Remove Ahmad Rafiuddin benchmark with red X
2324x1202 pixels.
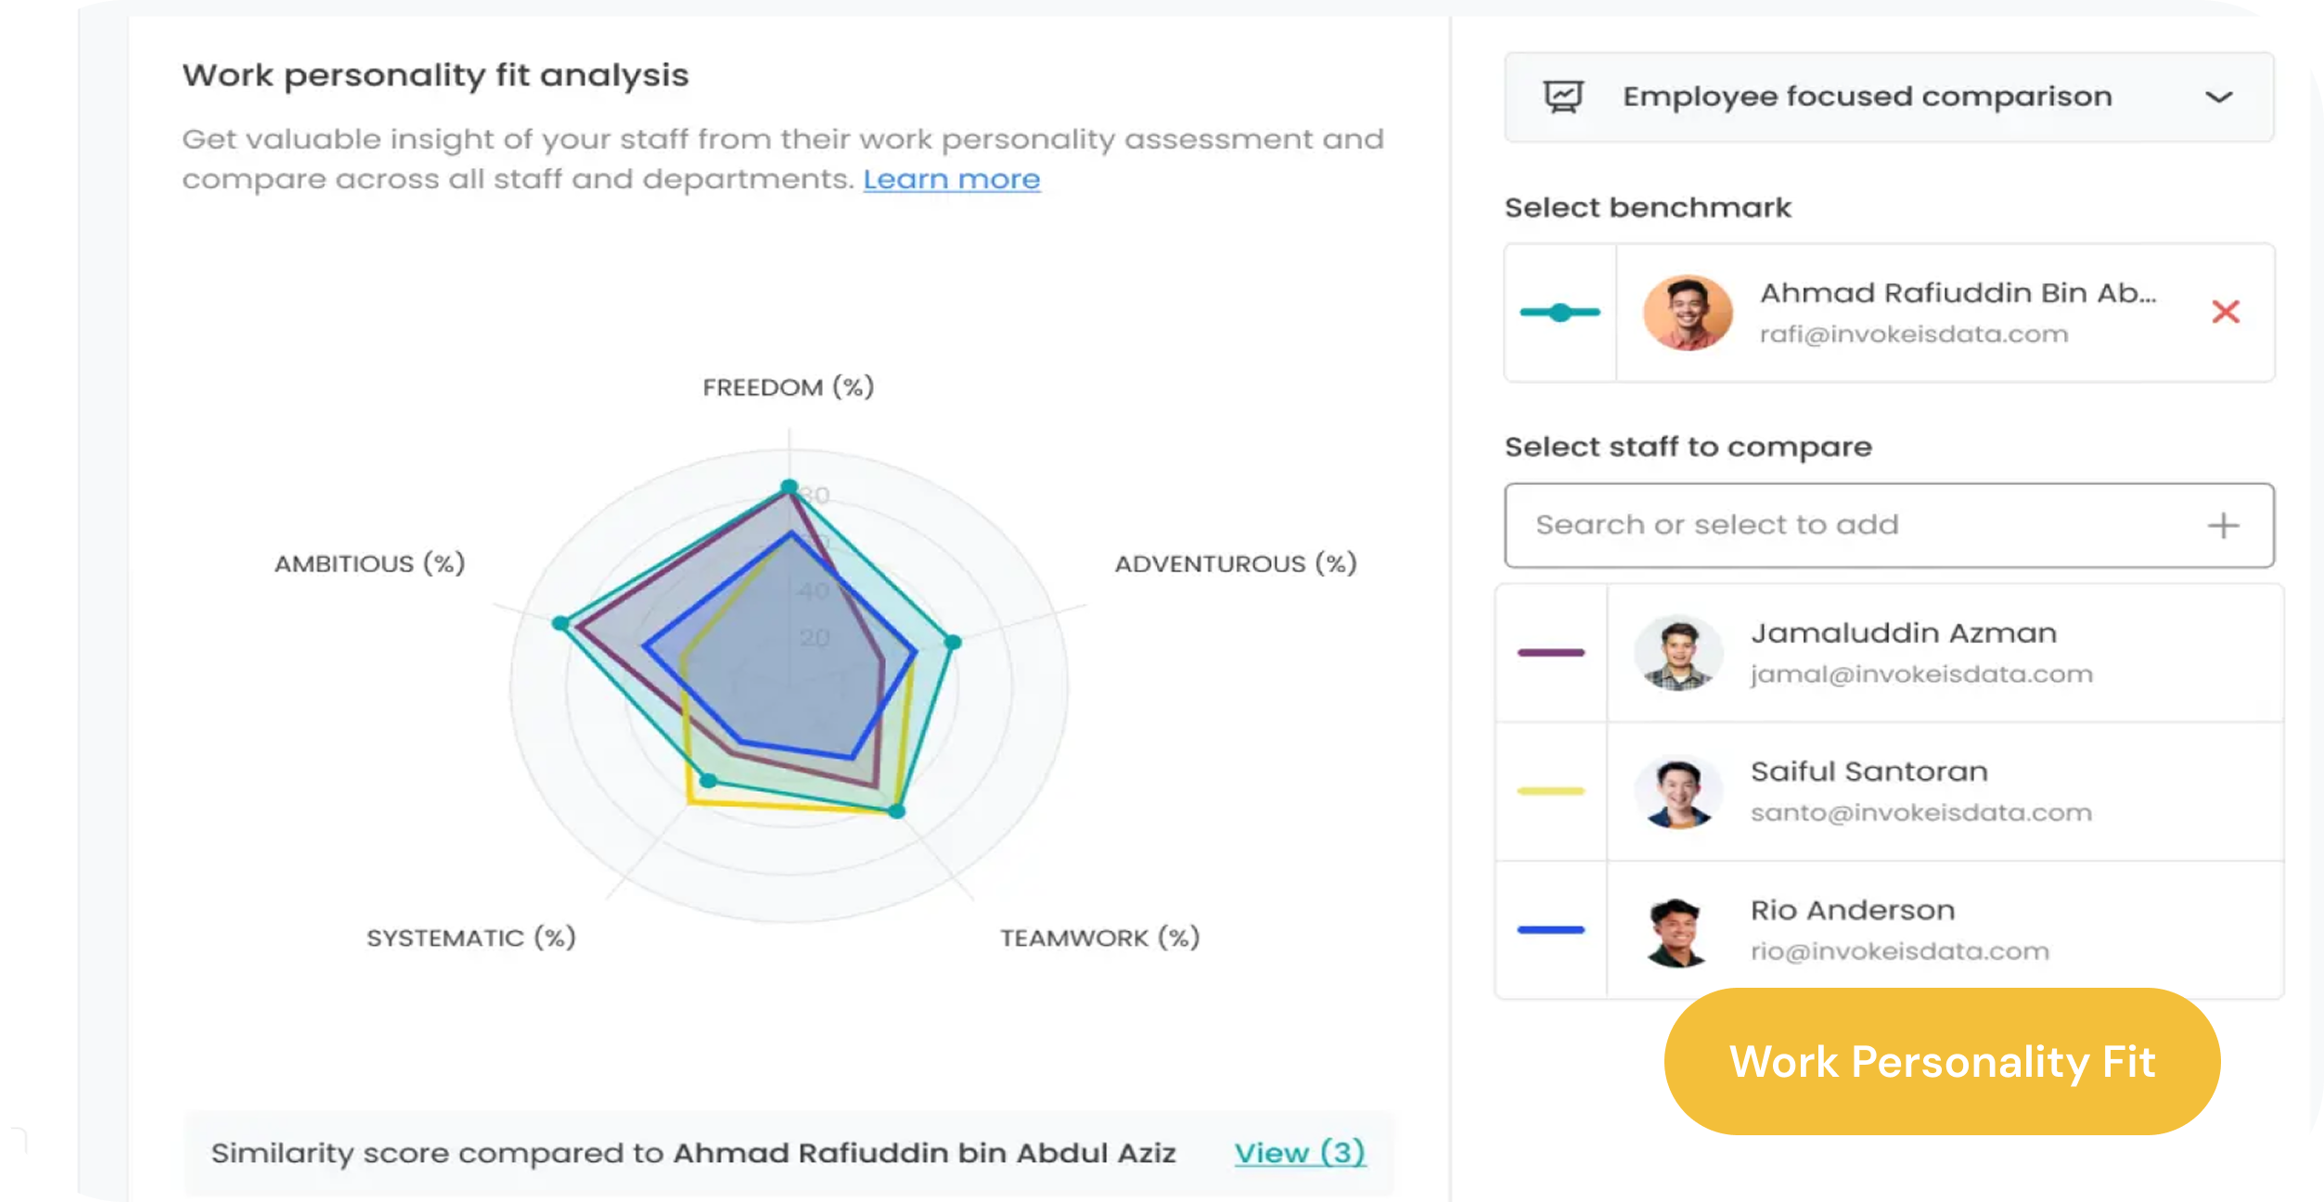pyautogui.click(x=2226, y=312)
